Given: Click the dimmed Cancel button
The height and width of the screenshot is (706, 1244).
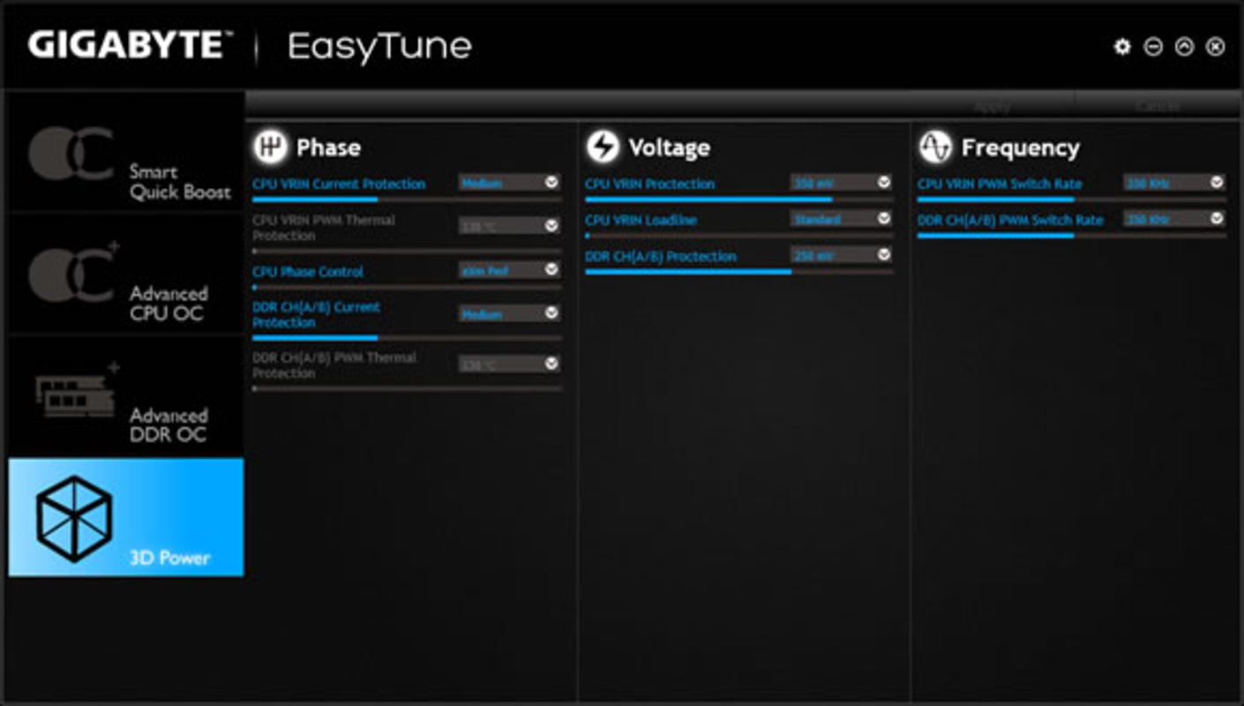Looking at the screenshot, I should [1157, 107].
